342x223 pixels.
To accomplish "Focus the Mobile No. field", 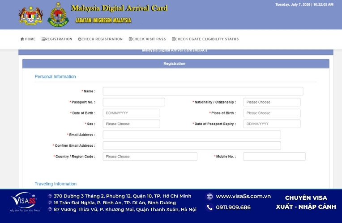I will click(274, 157).
